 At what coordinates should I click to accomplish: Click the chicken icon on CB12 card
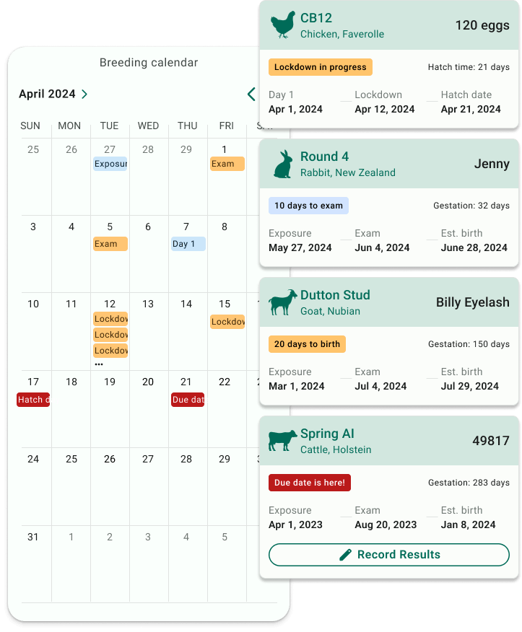tap(283, 25)
